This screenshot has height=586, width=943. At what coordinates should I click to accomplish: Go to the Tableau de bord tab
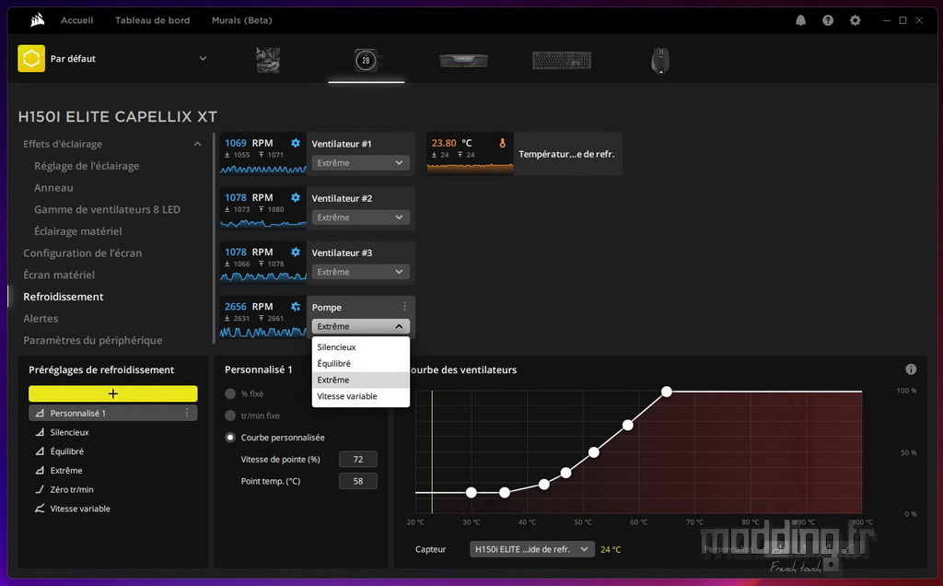152,20
